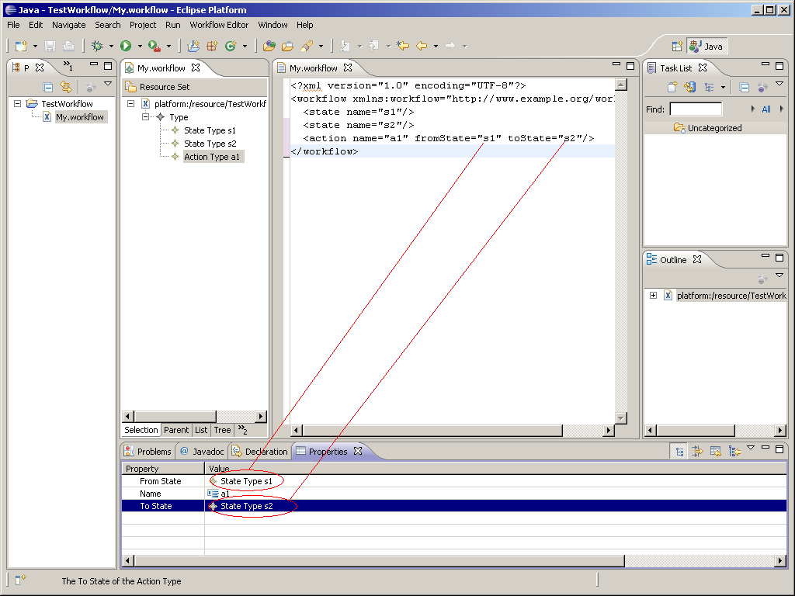Select Action Type a1 tree item
Viewport: 795px width, 596px height.
pyautogui.click(x=212, y=157)
